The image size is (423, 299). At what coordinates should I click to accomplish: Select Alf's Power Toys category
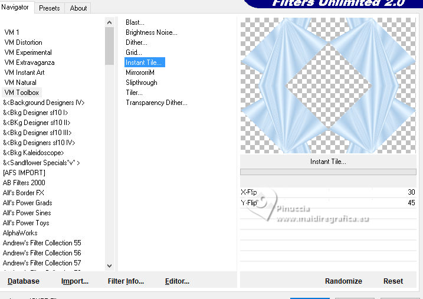point(26,223)
